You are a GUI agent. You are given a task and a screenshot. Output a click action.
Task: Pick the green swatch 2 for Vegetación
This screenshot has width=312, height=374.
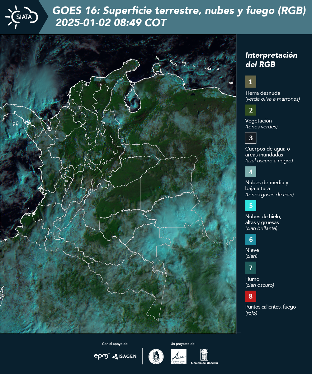[x=251, y=110]
